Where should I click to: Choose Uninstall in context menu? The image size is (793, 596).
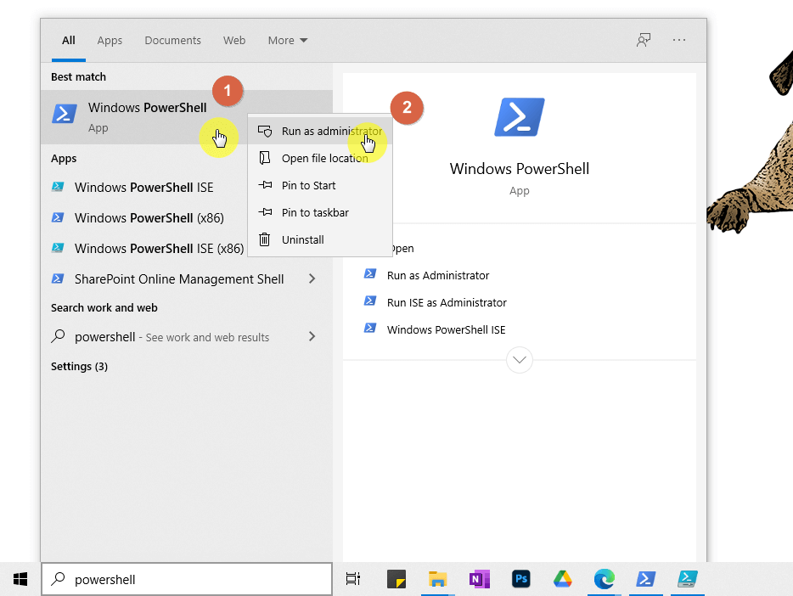pyautogui.click(x=320, y=239)
